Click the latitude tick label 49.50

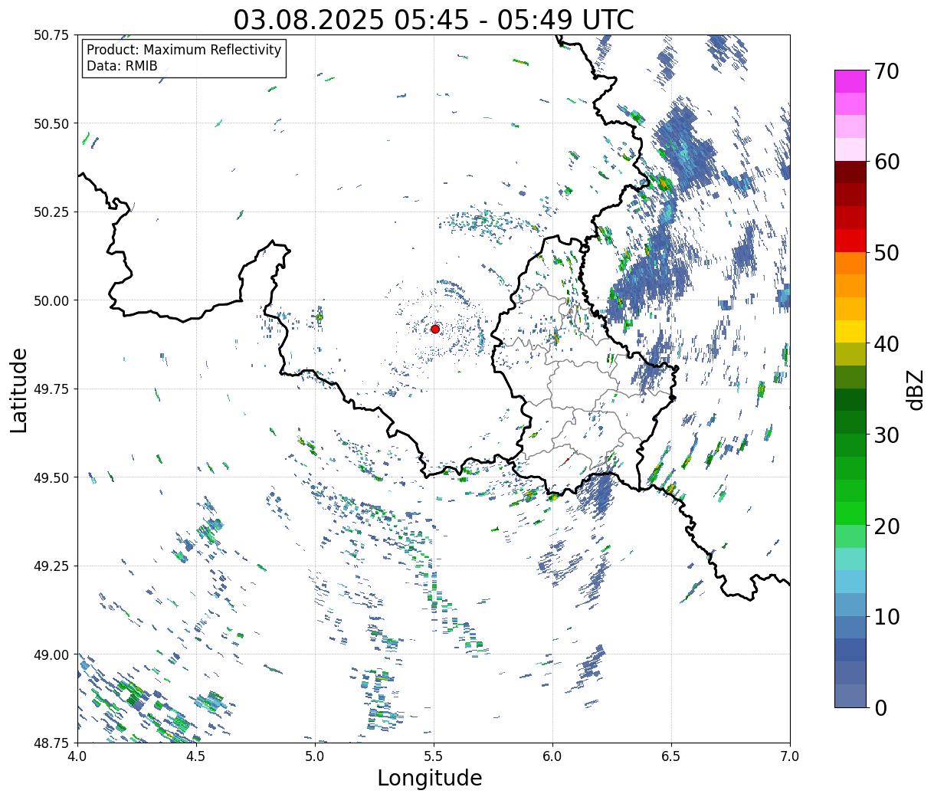51,477
